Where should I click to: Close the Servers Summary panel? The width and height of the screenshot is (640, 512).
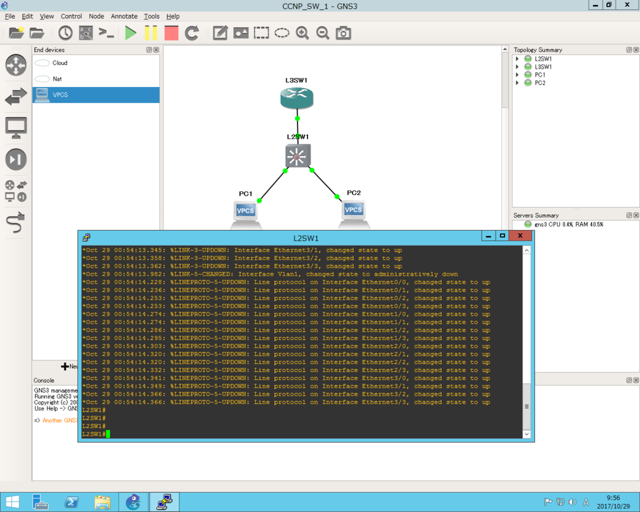pos(636,215)
